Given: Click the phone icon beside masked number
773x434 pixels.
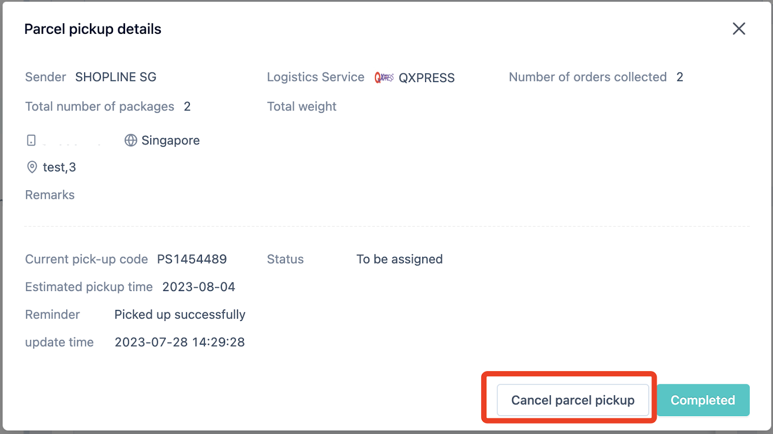Looking at the screenshot, I should [x=31, y=140].
